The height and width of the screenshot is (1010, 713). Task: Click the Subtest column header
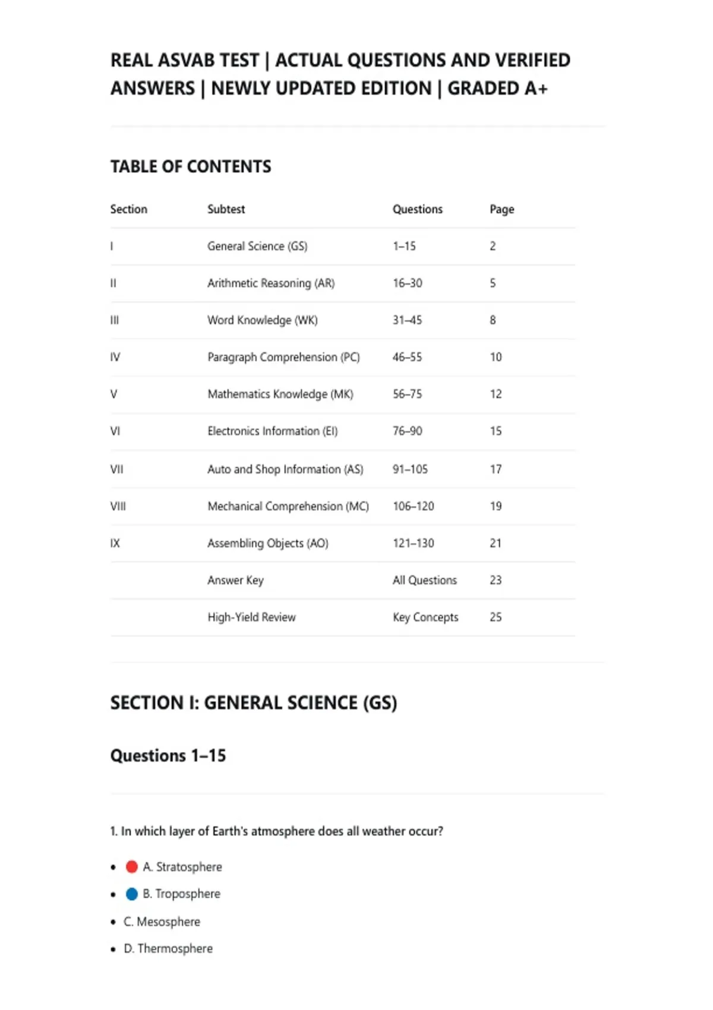click(x=226, y=209)
